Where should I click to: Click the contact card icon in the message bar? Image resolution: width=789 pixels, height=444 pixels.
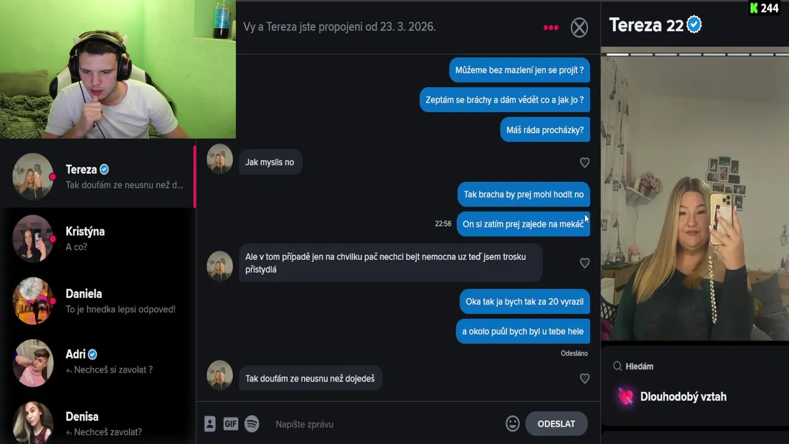point(210,424)
